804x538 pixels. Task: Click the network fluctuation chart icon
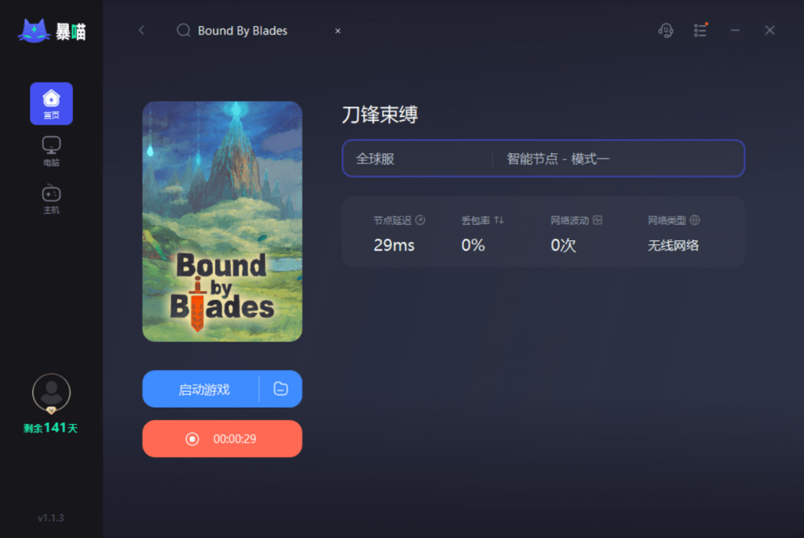pos(598,220)
